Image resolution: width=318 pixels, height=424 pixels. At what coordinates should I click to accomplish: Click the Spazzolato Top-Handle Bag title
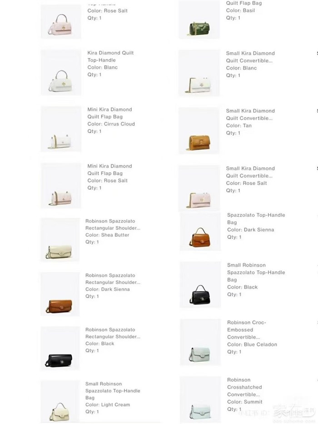256,219
